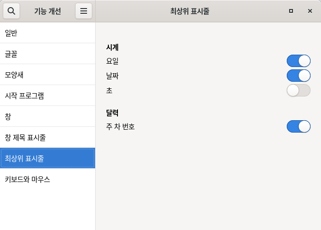Click the 주 차 번호 label

(x=120, y=126)
